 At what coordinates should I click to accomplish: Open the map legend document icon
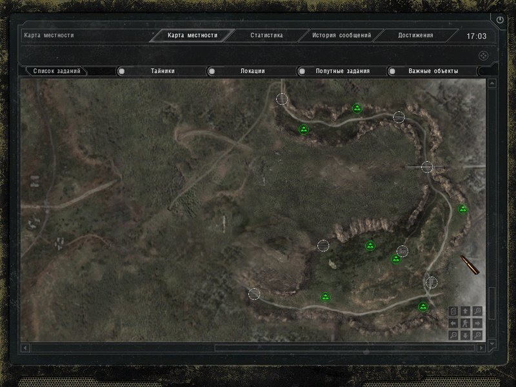[x=453, y=311]
